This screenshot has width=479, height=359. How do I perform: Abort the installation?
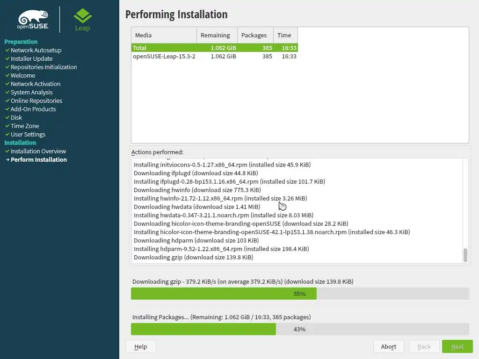388,346
